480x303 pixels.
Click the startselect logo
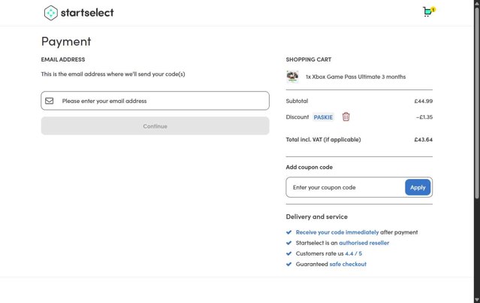79,13
